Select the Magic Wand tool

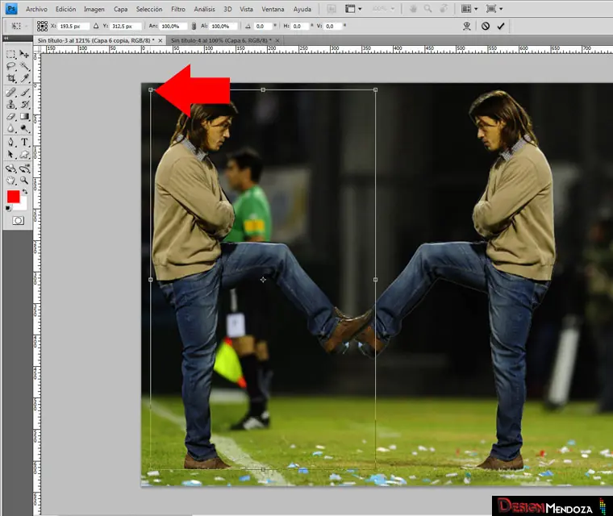coord(25,67)
